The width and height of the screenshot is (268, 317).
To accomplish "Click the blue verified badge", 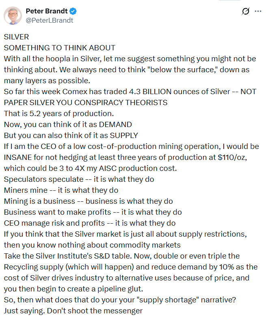I will [73, 11].
